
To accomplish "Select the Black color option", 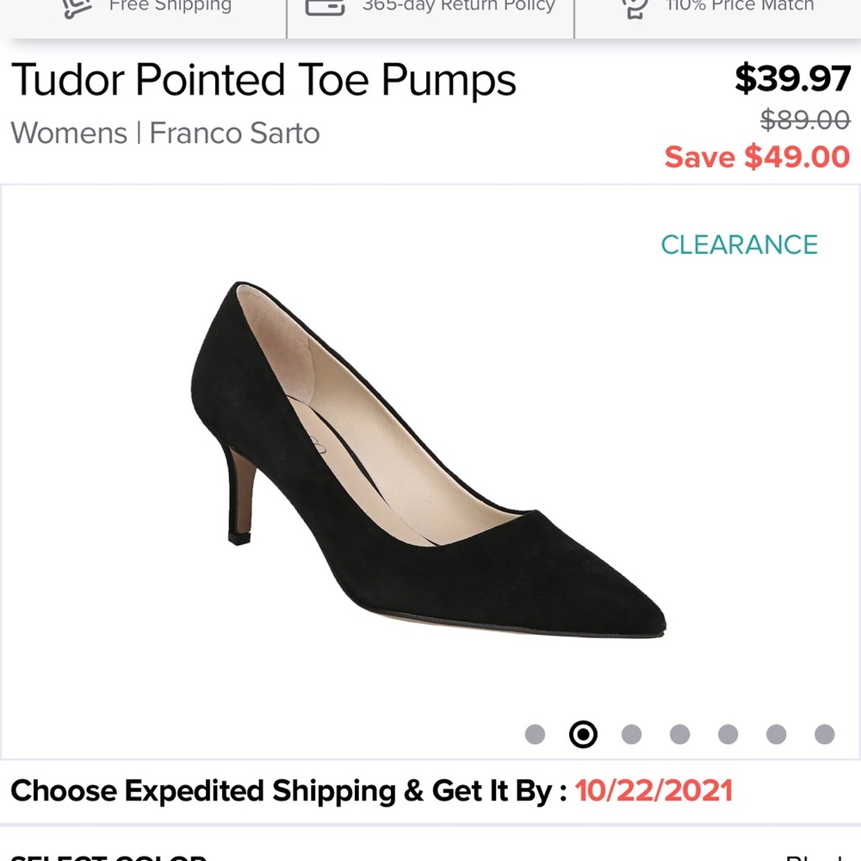I will coord(818,857).
